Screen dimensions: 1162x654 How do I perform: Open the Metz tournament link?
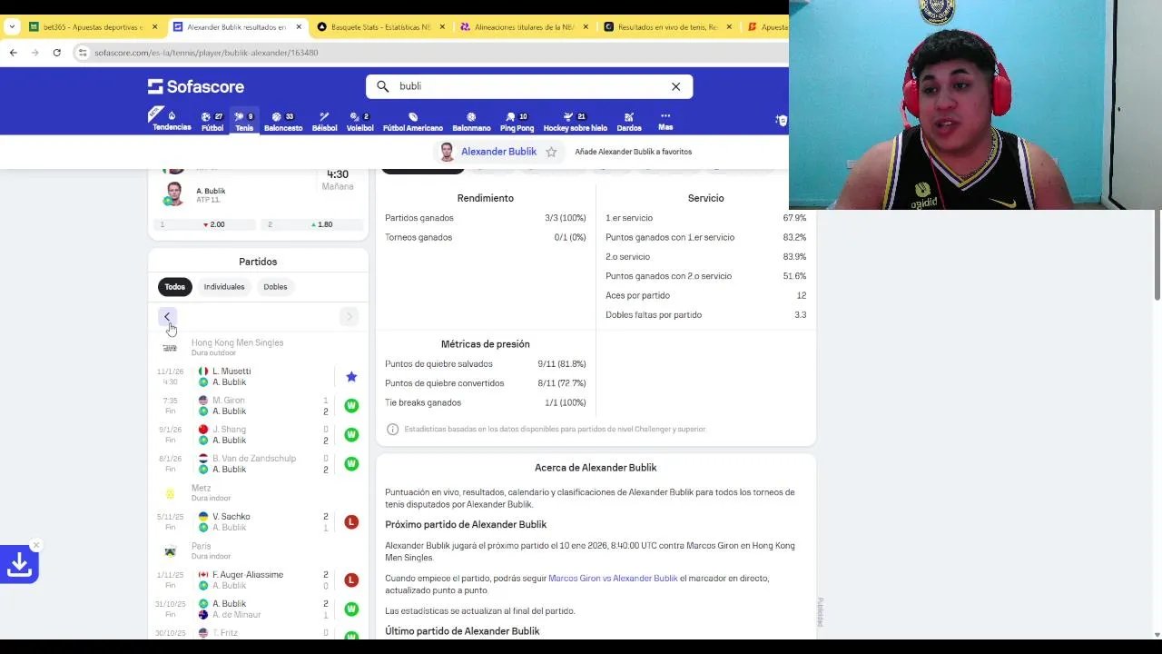click(x=201, y=488)
